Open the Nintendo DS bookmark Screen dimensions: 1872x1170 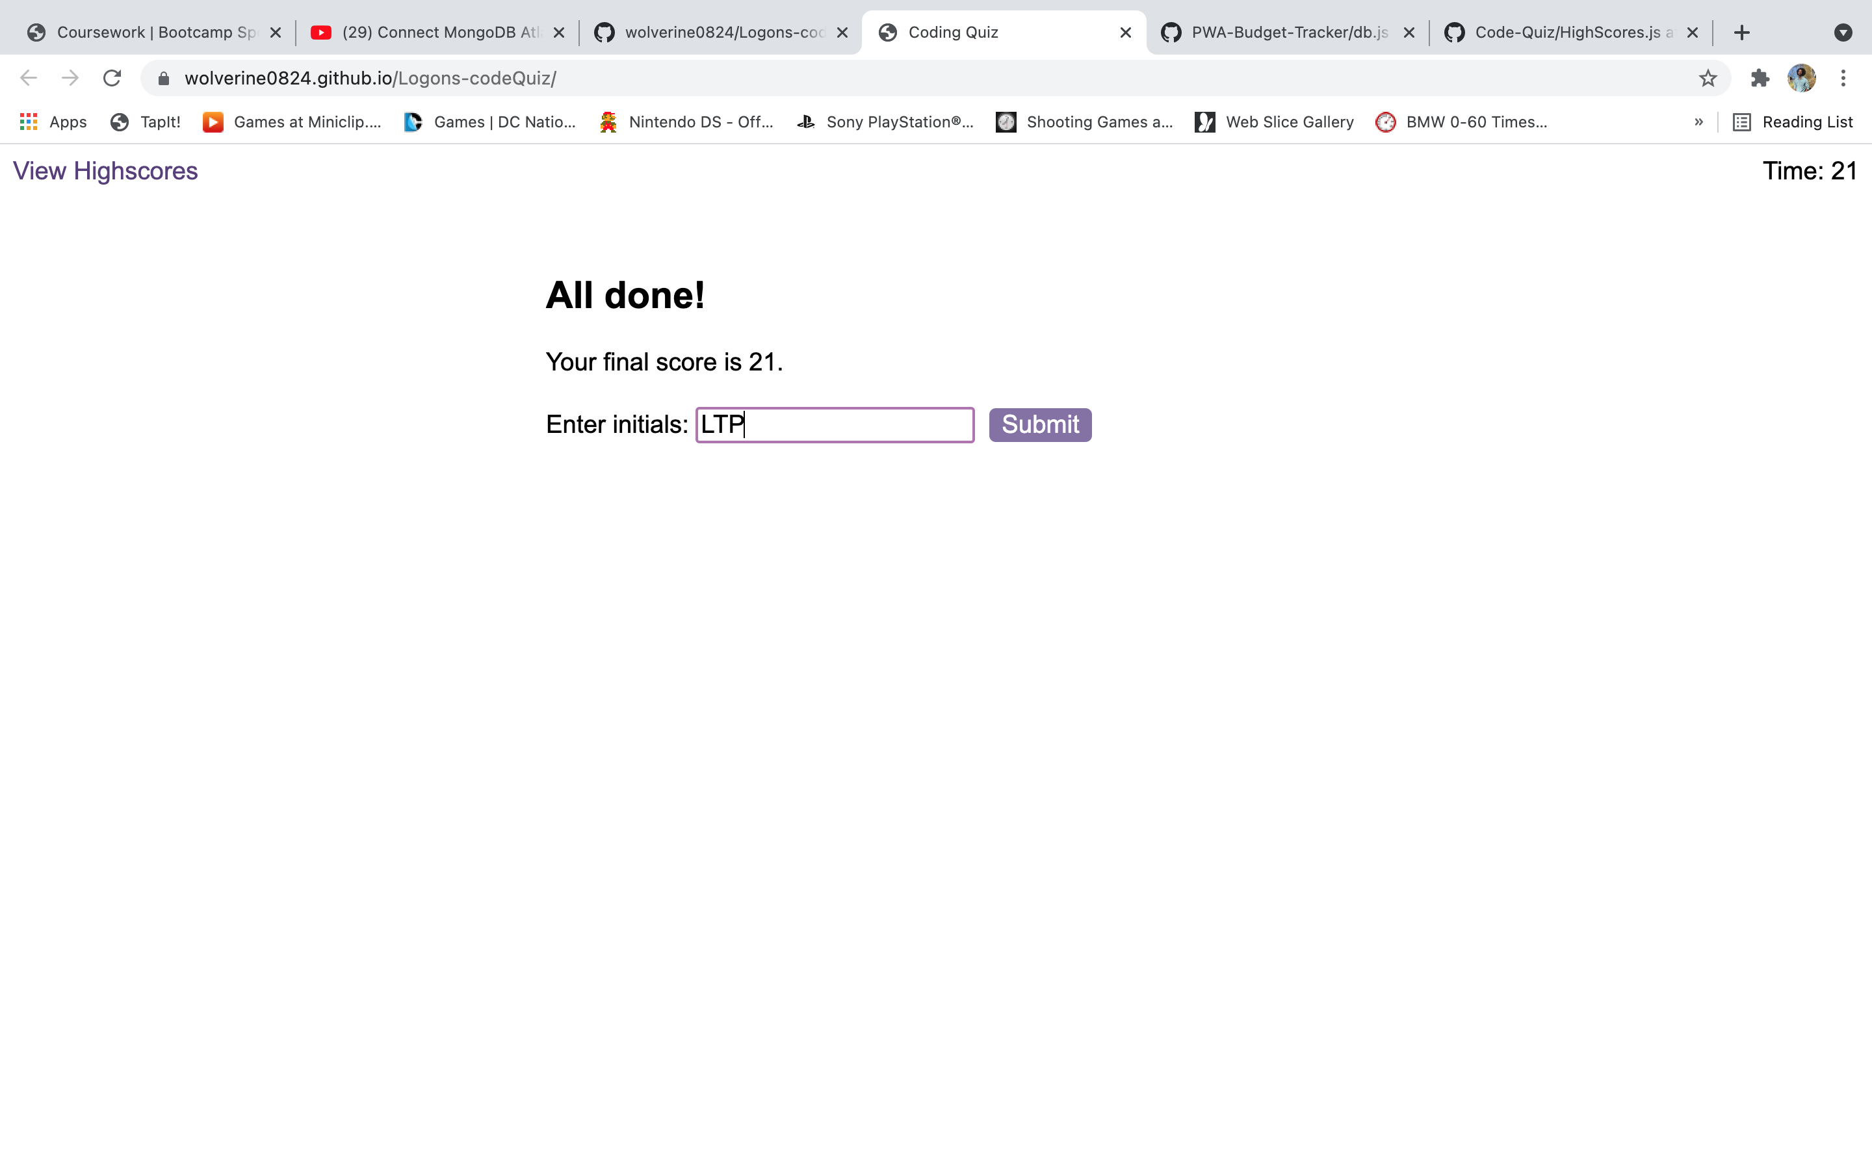684,122
